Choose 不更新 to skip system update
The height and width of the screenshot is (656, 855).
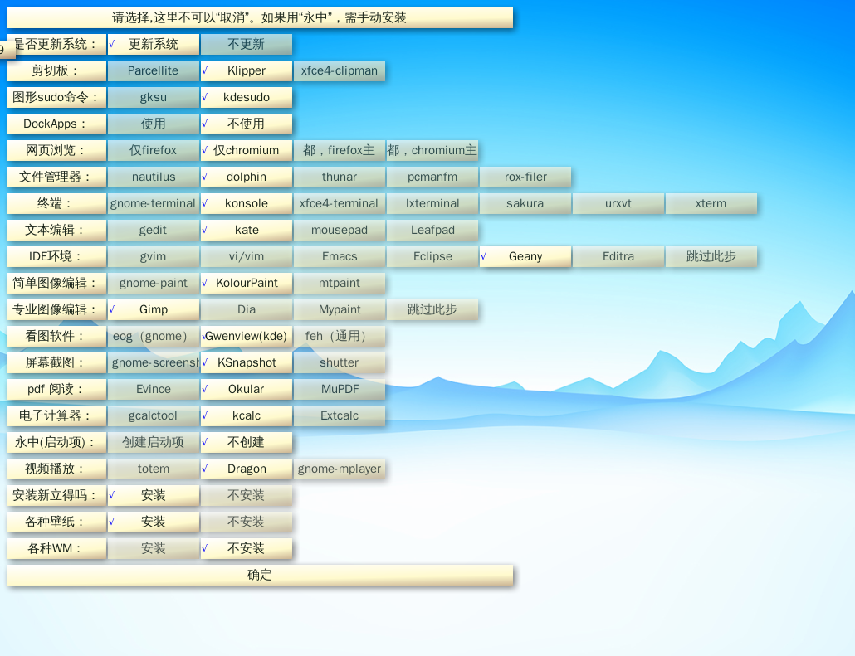247,44
